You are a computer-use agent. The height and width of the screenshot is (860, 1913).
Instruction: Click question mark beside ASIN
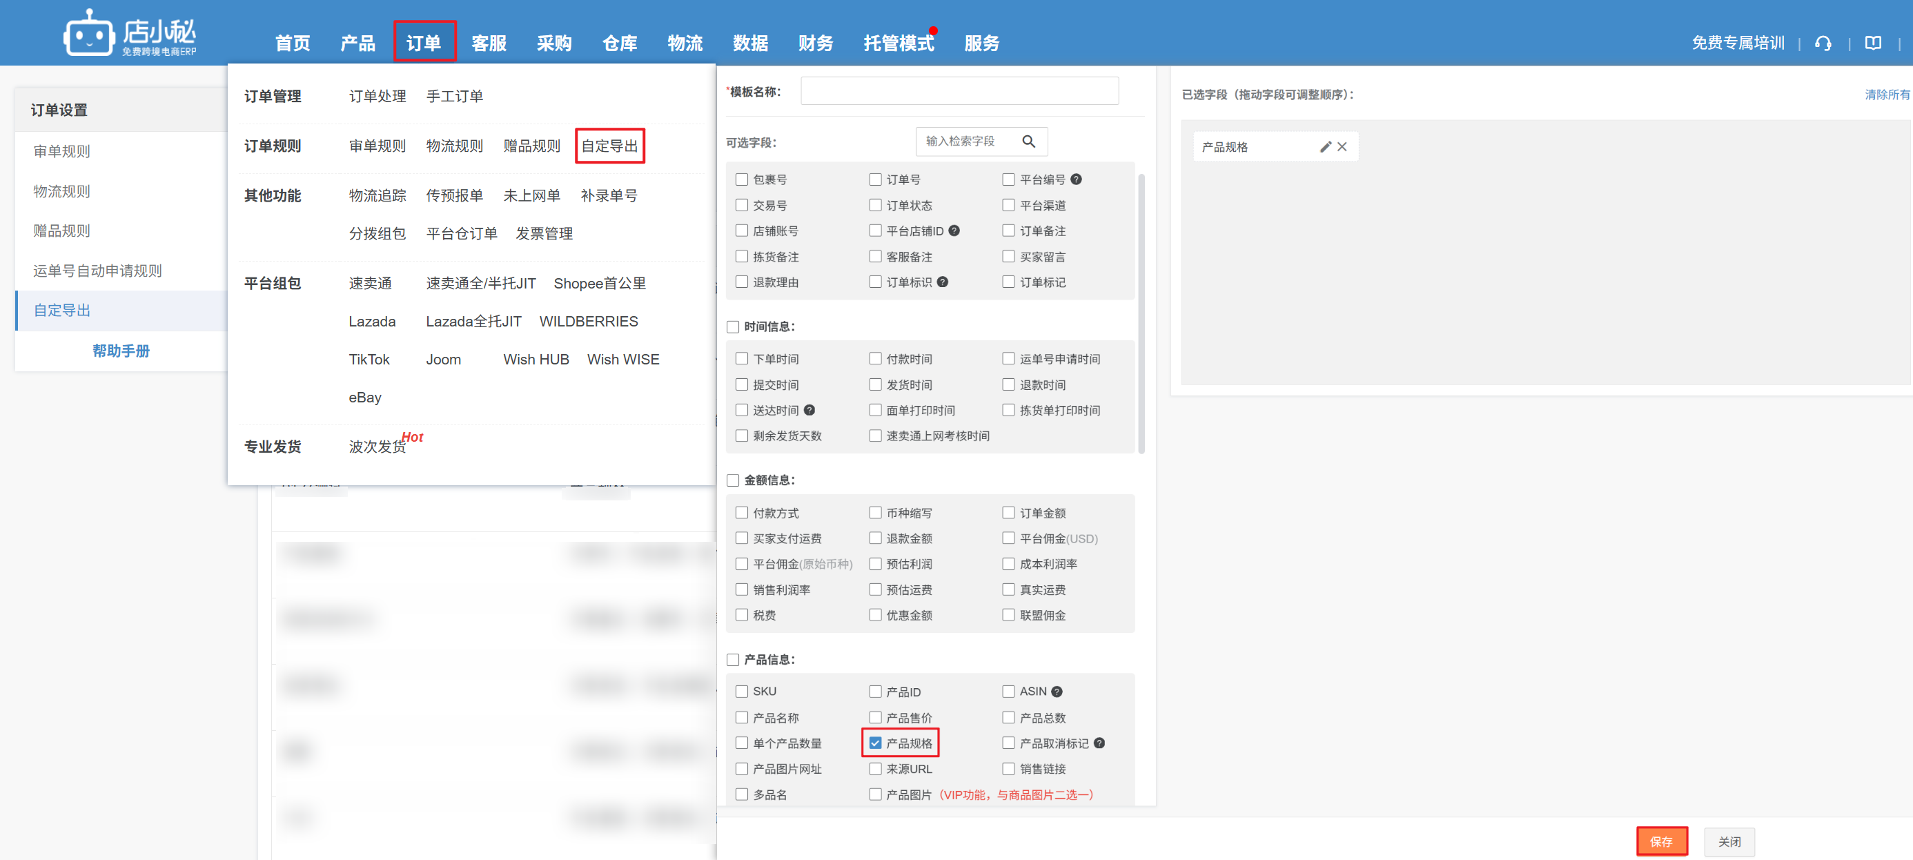pos(1057,692)
